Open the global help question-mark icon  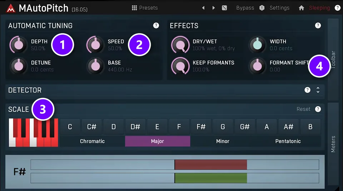tap(338, 8)
